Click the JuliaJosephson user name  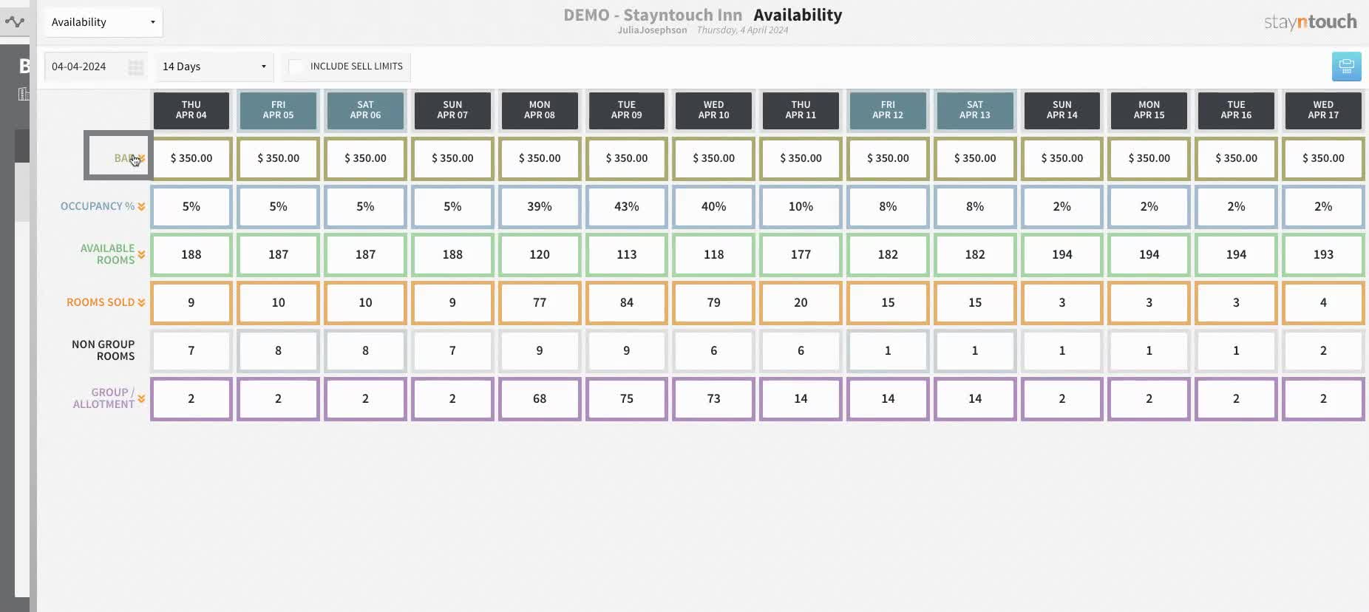(x=652, y=30)
